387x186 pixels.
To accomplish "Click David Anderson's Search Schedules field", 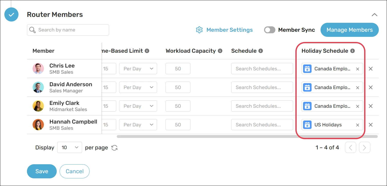I will point(262,87).
